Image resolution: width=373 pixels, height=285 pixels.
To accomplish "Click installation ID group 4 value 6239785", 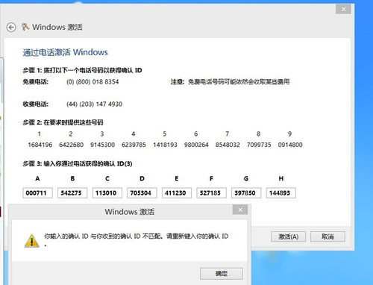I will click(x=134, y=145).
